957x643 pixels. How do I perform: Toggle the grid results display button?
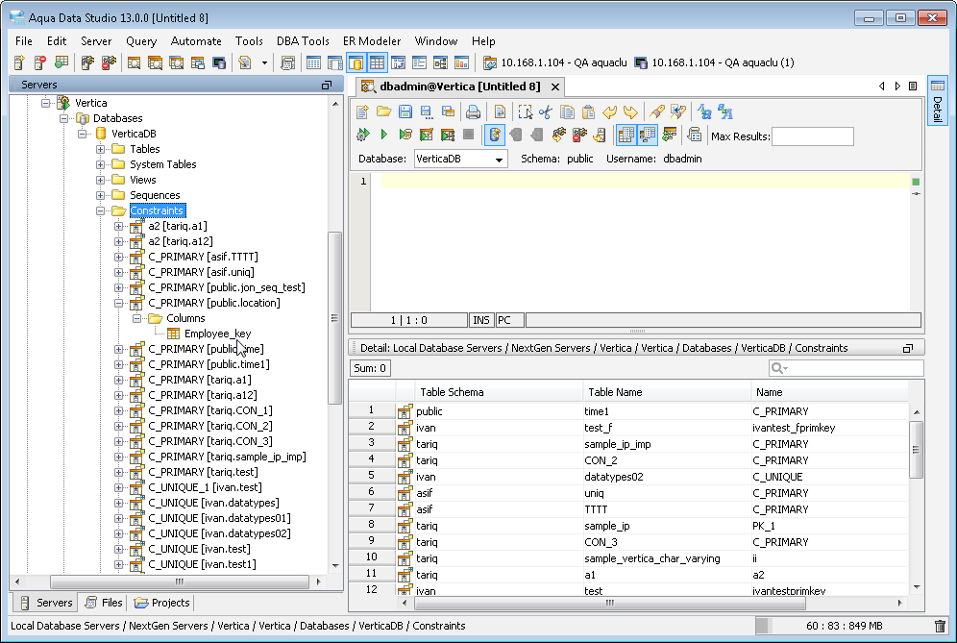point(626,135)
